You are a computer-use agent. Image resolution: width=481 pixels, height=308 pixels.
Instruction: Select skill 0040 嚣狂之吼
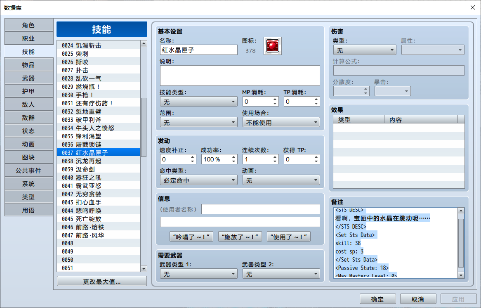click(x=99, y=178)
